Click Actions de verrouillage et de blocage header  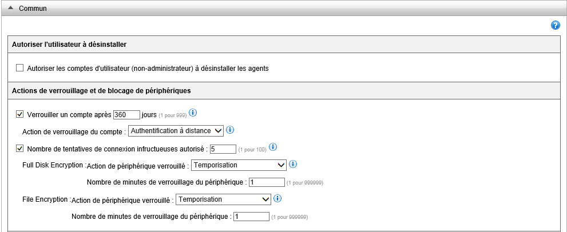click(x=101, y=90)
